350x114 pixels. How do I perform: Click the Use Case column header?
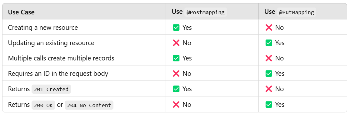click(21, 12)
